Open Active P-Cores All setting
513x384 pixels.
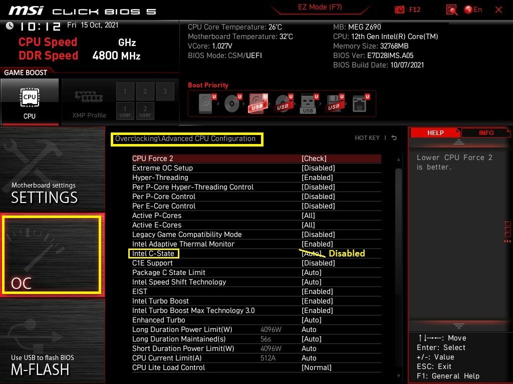pyautogui.click(x=308, y=215)
